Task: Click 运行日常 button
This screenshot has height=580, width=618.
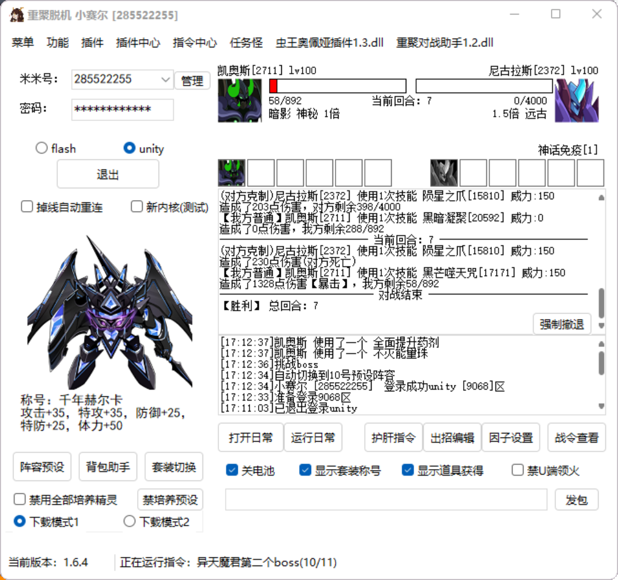Action: point(313,437)
